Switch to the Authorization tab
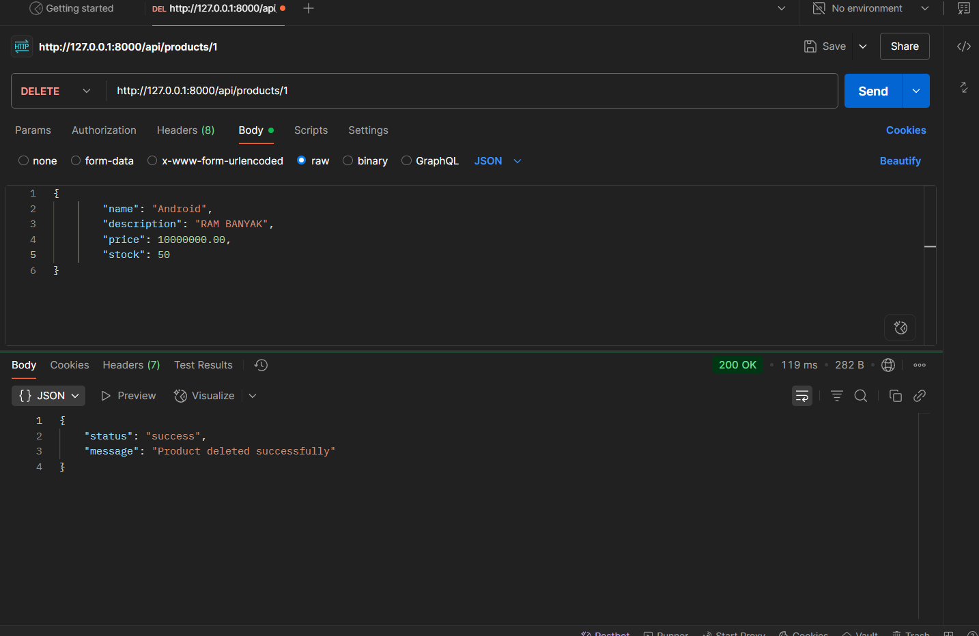979x636 pixels. (x=104, y=130)
